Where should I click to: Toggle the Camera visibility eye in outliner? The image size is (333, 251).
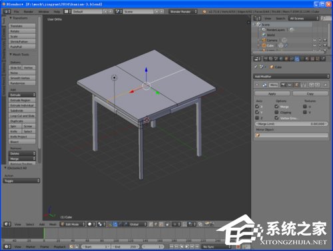tap(315, 40)
